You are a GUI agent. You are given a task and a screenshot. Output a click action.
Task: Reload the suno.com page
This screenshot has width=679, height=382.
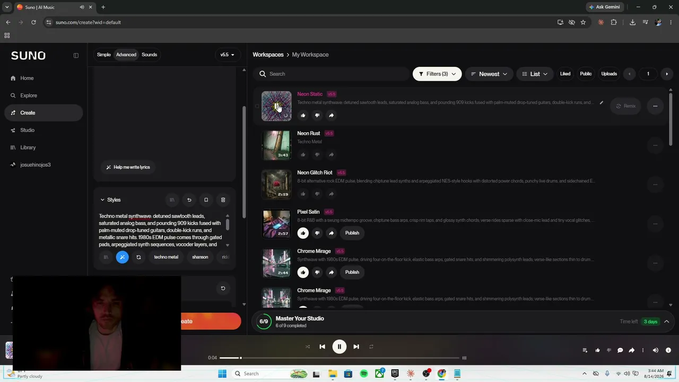[x=33, y=22]
